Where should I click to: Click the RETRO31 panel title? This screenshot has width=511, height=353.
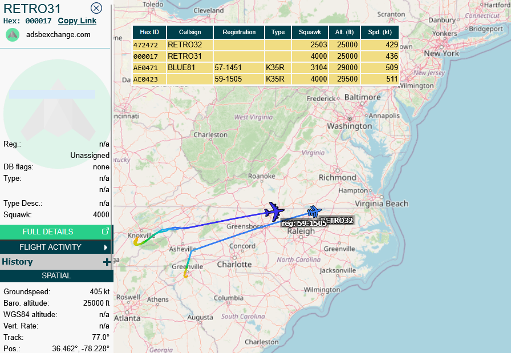tap(32, 9)
